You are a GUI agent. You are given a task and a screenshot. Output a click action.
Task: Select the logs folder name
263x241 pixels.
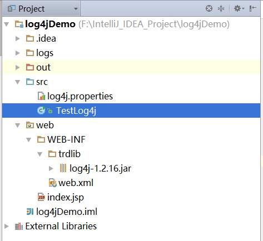(x=44, y=53)
